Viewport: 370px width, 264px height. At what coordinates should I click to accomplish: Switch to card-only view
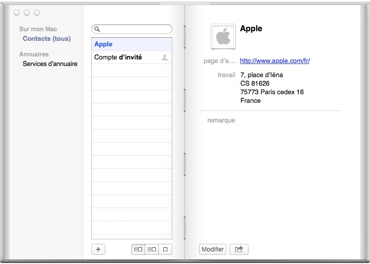click(165, 249)
